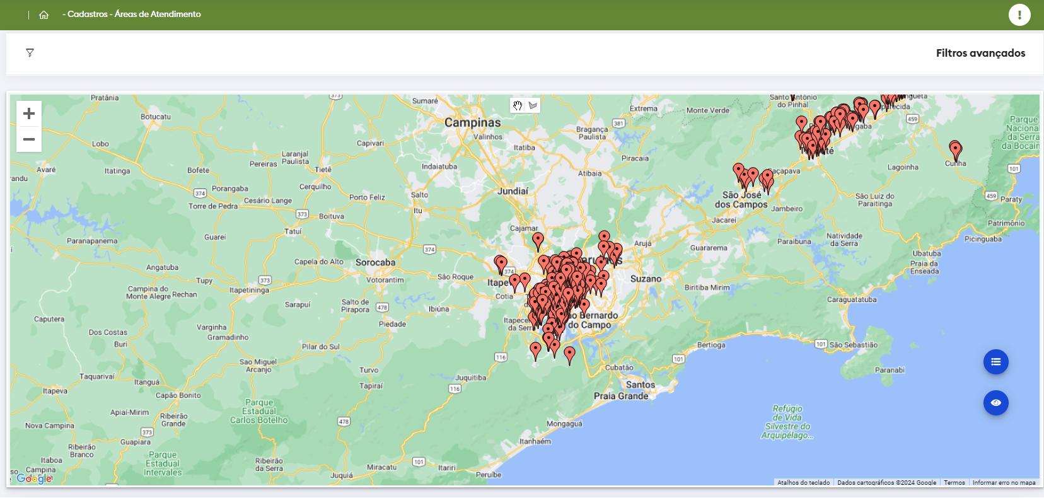
Task: Click the Campinas city label
Action: coord(472,122)
